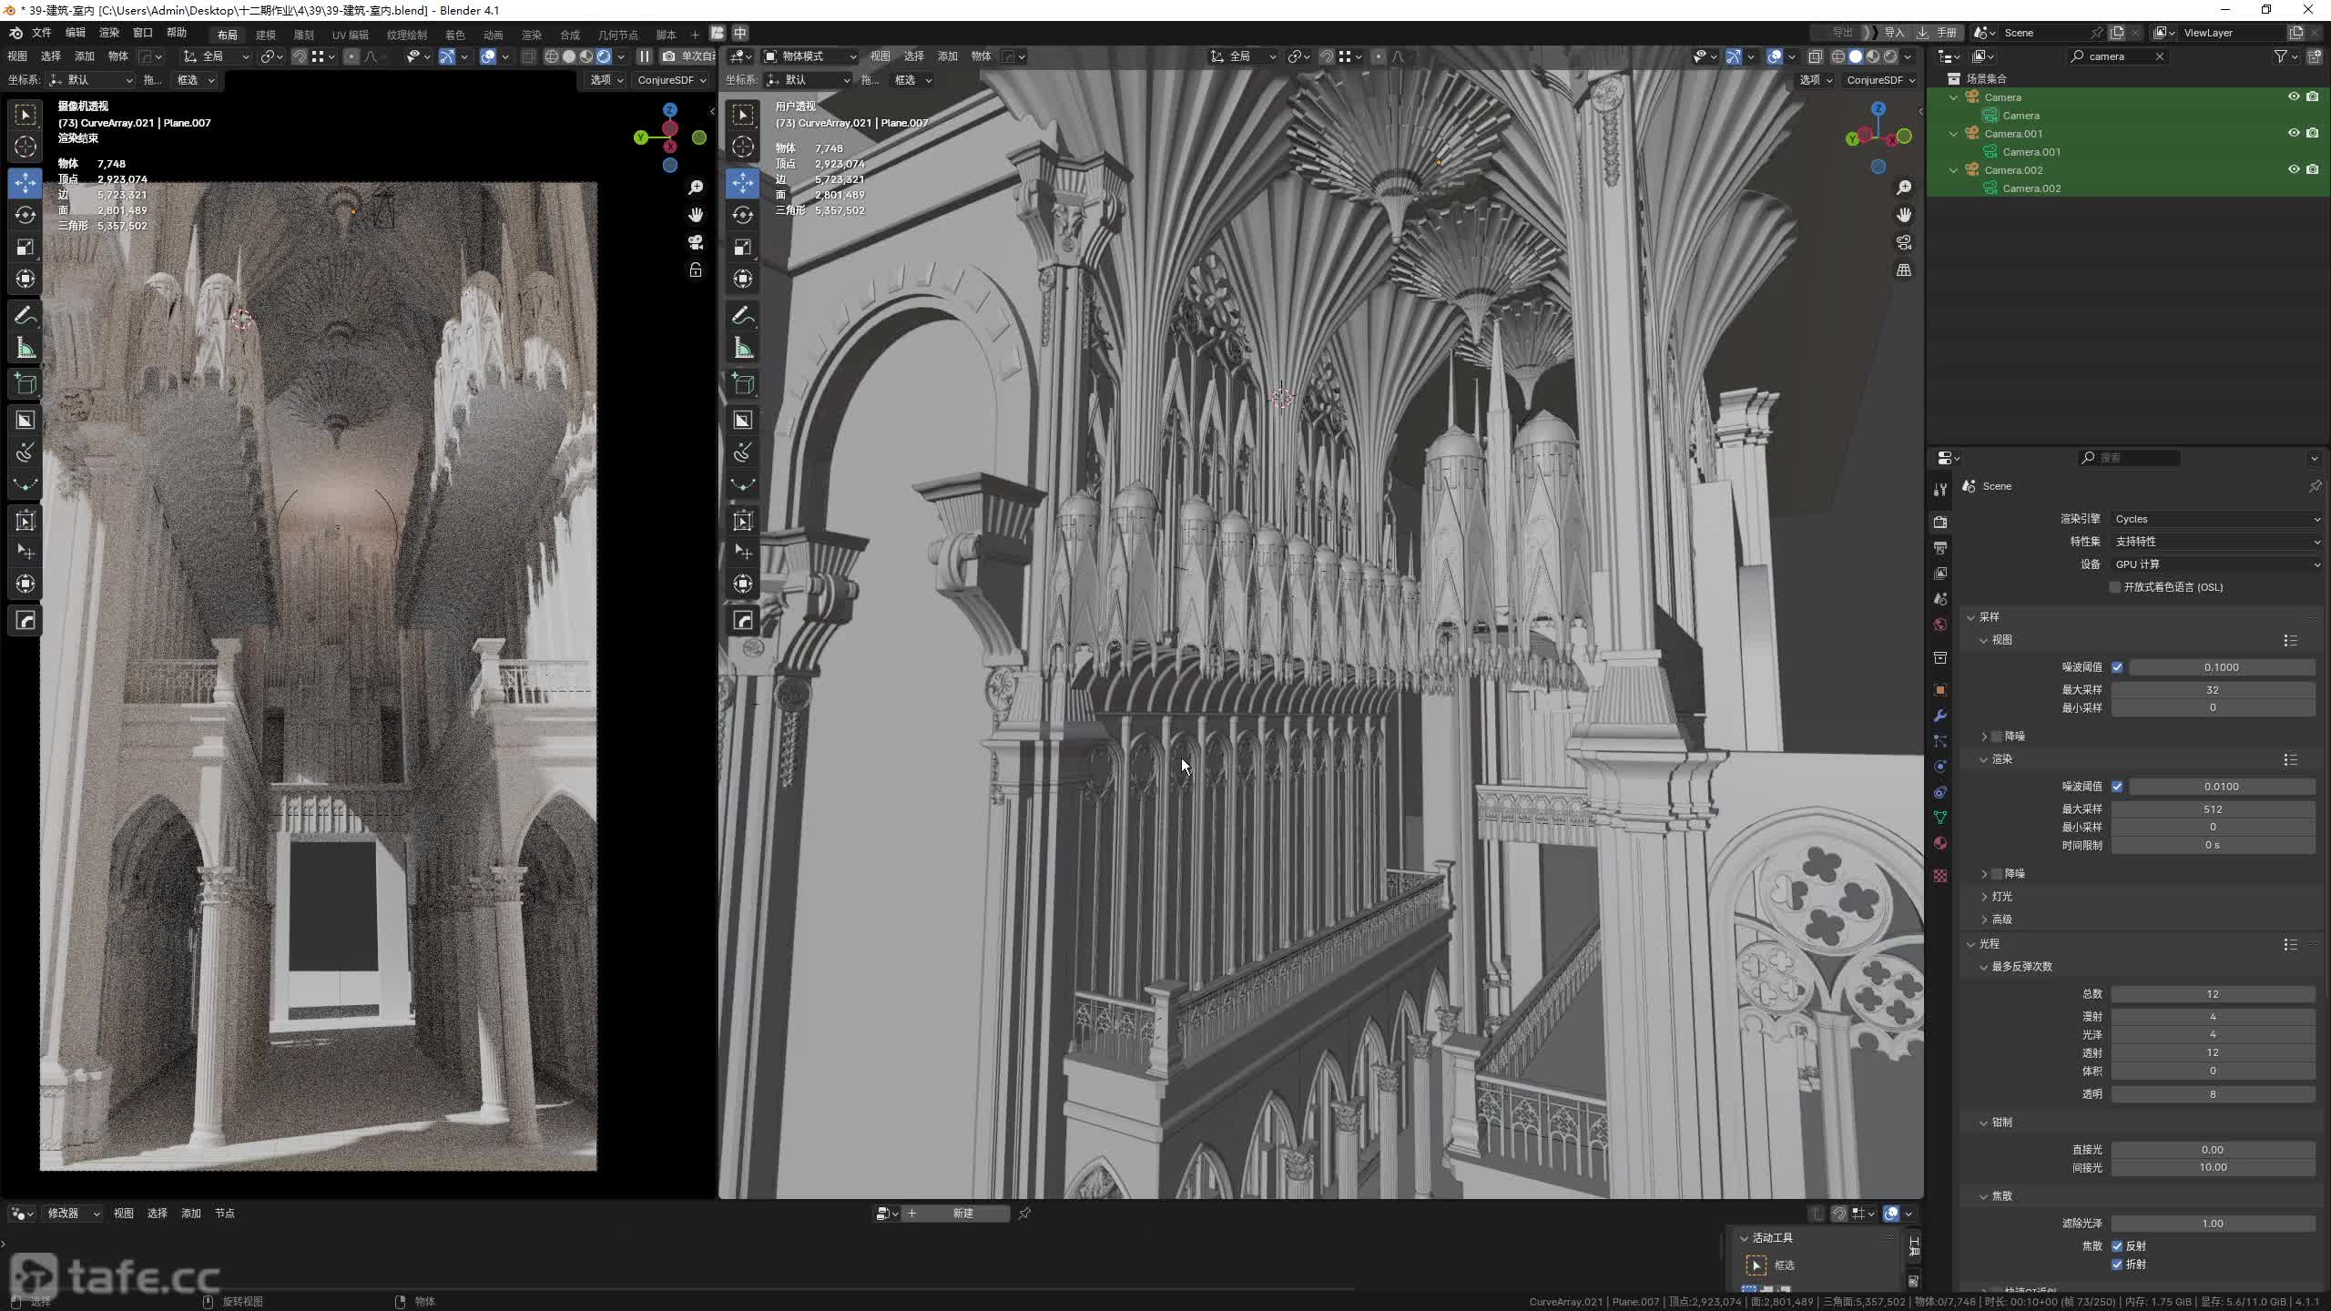Hide Camera.001 in viewport with eye icon
The image size is (2331, 1311).
[2294, 133]
